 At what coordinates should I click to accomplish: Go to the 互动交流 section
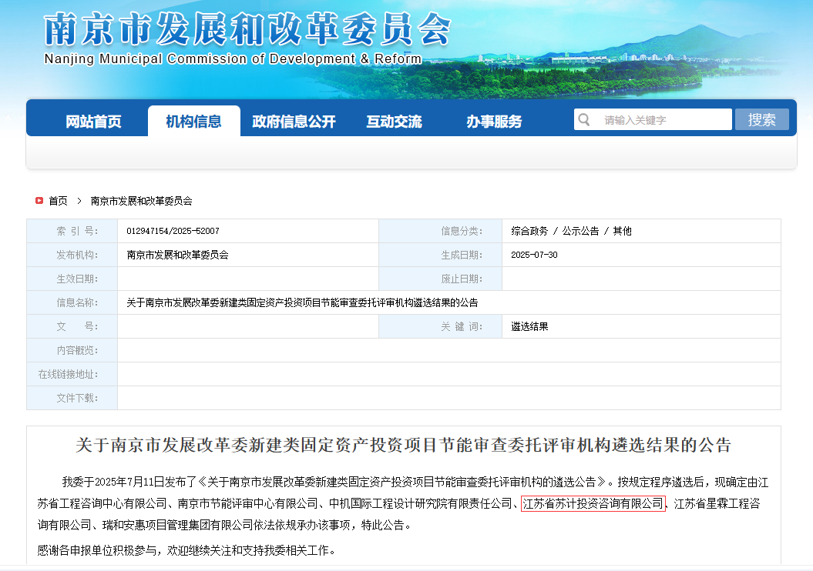[394, 122]
